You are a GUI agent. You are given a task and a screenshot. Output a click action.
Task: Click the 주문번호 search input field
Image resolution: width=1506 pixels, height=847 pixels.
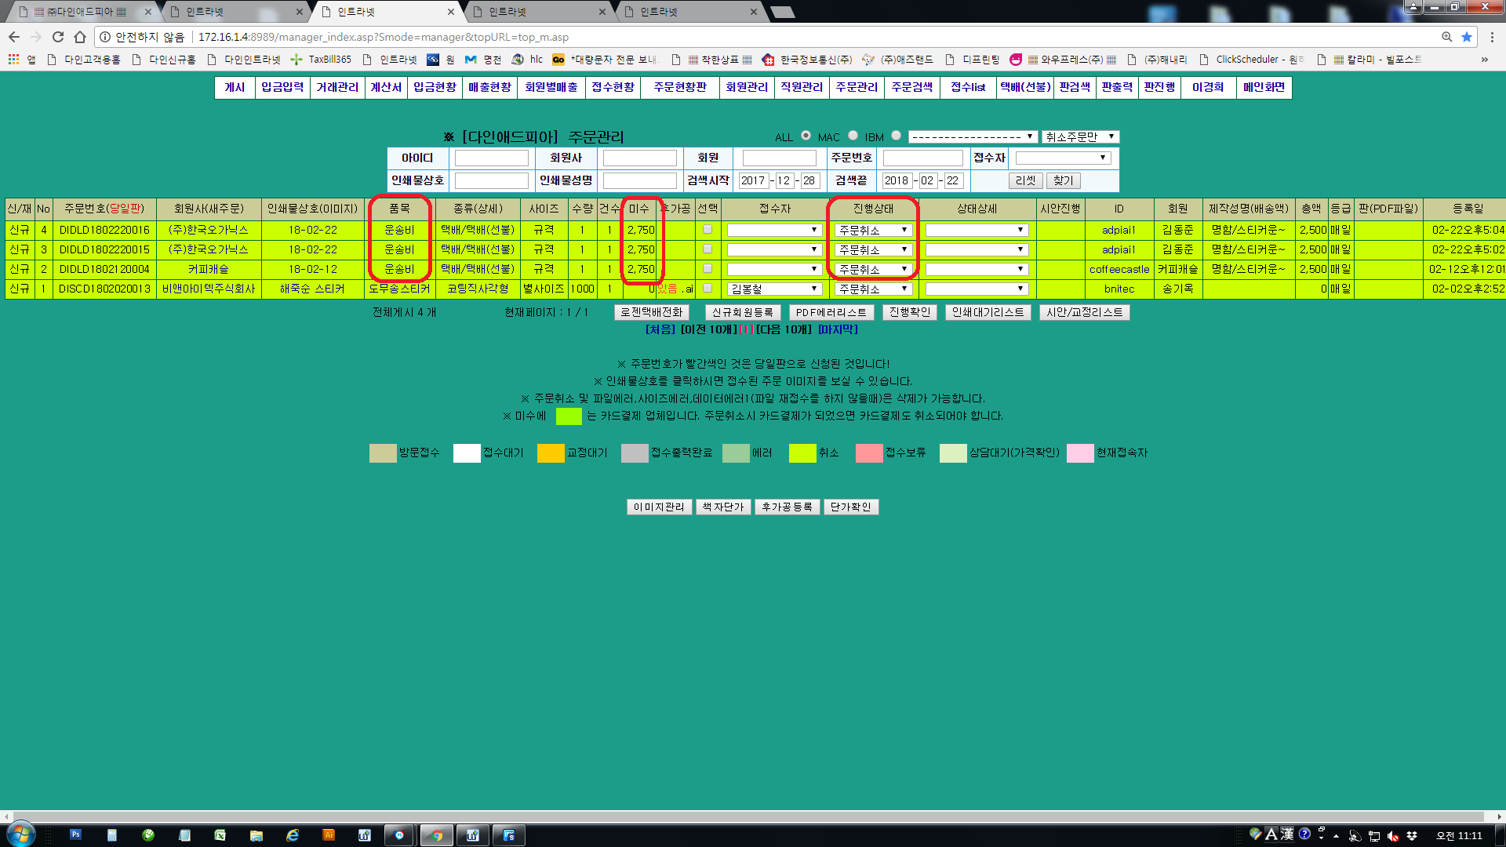click(x=922, y=158)
